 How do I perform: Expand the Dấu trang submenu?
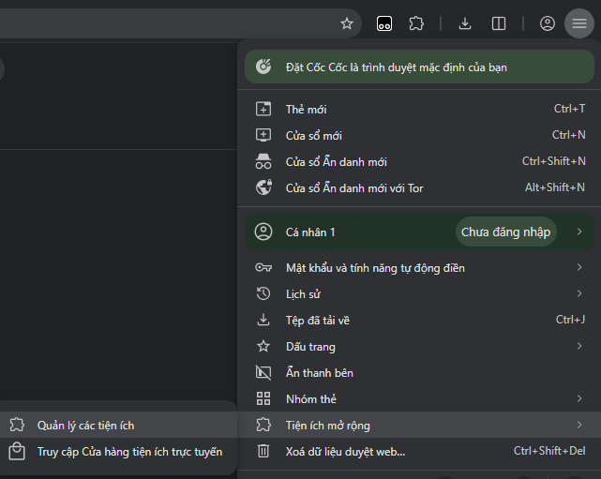pyautogui.click(x=579, y=347)
